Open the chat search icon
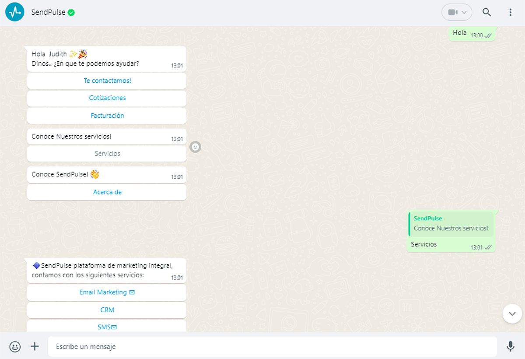Image resolution: width=525 pixels, height=359 pixels. (x=486, y=12)
